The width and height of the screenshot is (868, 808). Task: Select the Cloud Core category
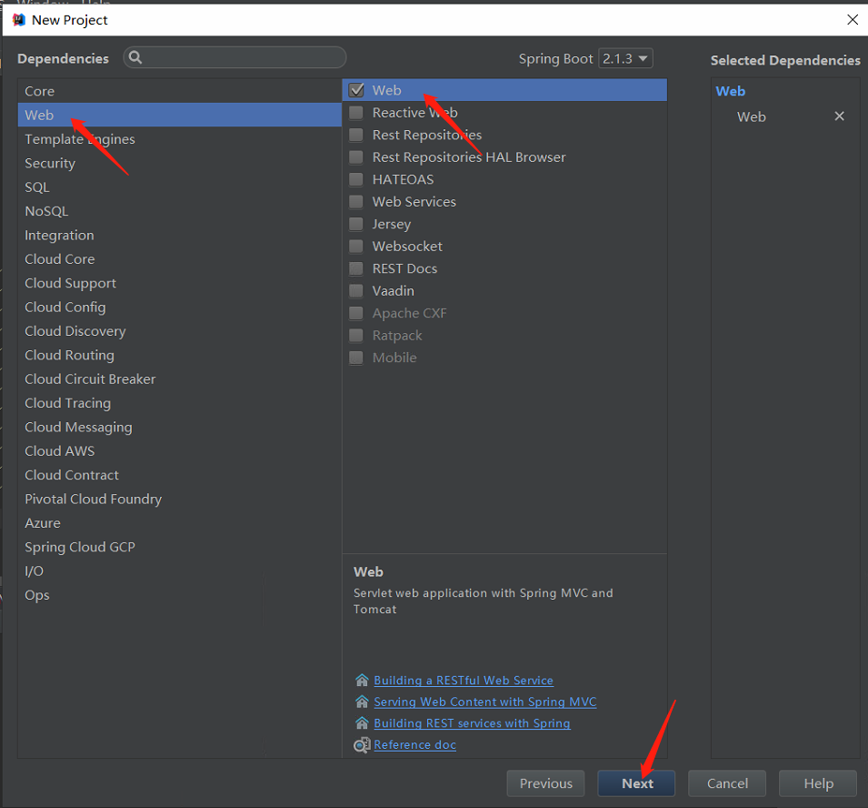(180, 258)
